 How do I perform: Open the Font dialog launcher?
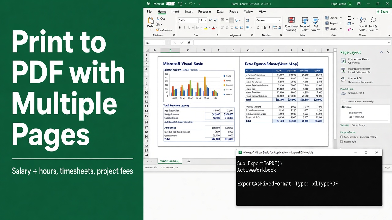pyautogui.click(x=217, y=35)
